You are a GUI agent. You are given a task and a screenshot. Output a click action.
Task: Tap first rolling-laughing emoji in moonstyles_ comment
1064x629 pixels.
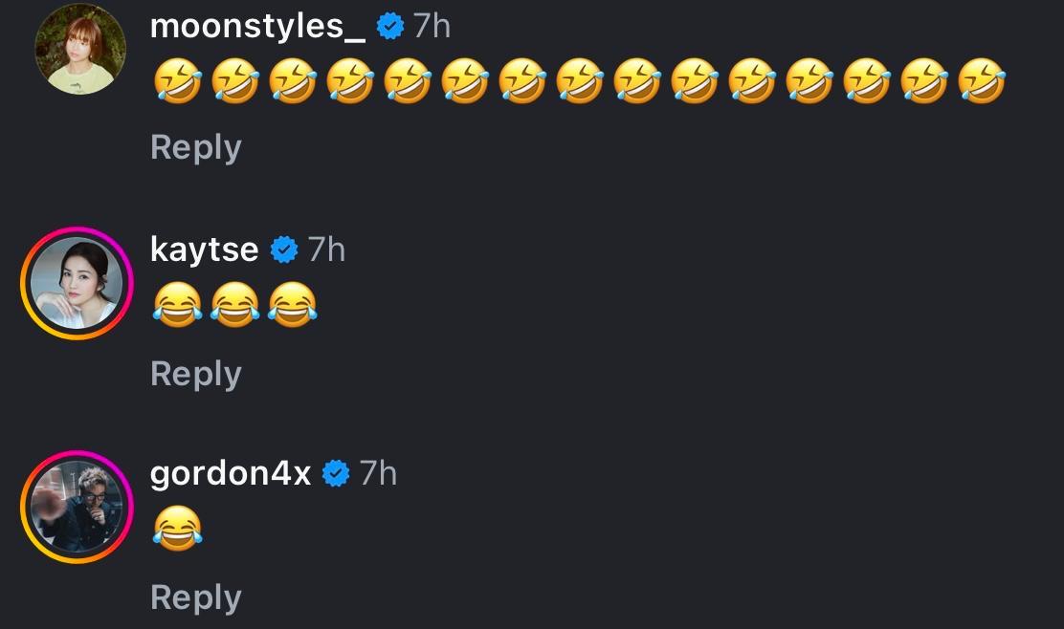pyautogui.click(x=177, y=80)
